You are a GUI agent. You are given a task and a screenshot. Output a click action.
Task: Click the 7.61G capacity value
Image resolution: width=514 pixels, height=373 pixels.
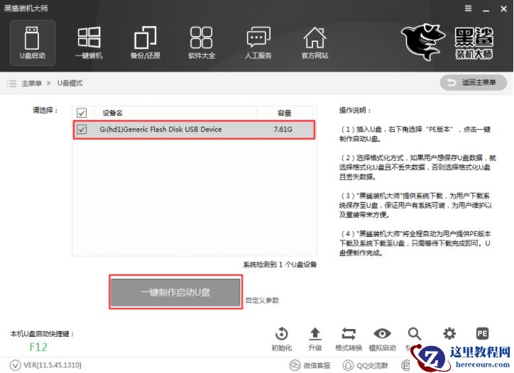283,129
